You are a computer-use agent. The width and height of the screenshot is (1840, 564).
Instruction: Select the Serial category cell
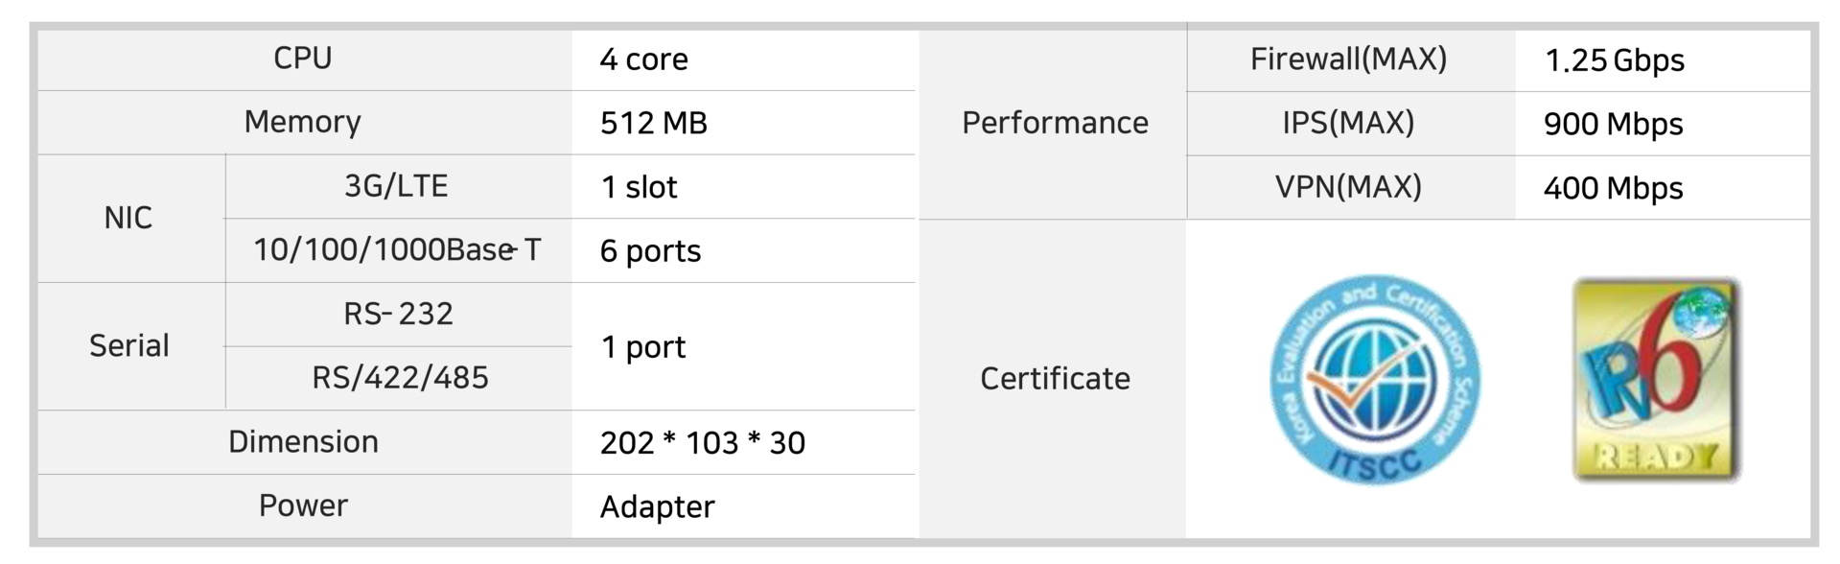[x=130, y=346]
